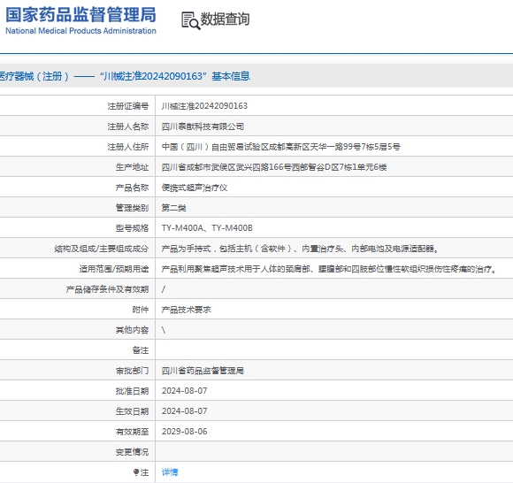Image resolution: width=513 pixels, height=483 pixels.
Task: Select product name 便携式超声治疗仪
Action: [x=195, y=188]
